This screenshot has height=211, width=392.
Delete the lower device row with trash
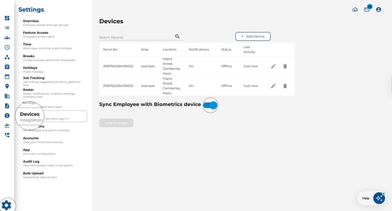(285, 86)
